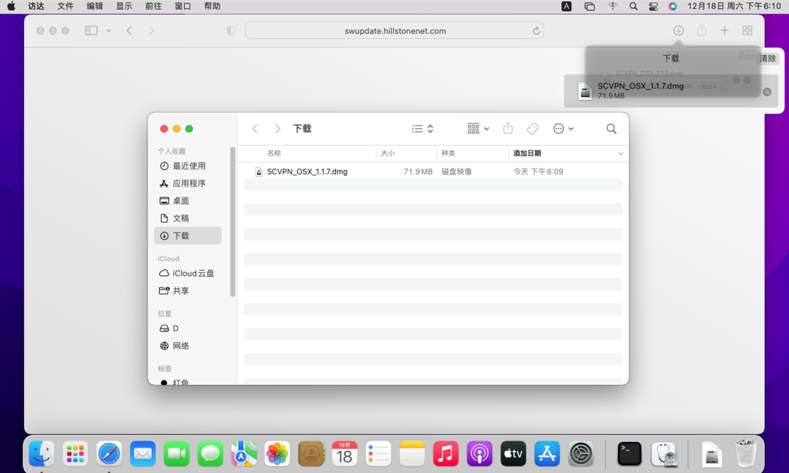789x473 pixels.
Task: Sort by 添加日期 column header
Action: point(527,153)
